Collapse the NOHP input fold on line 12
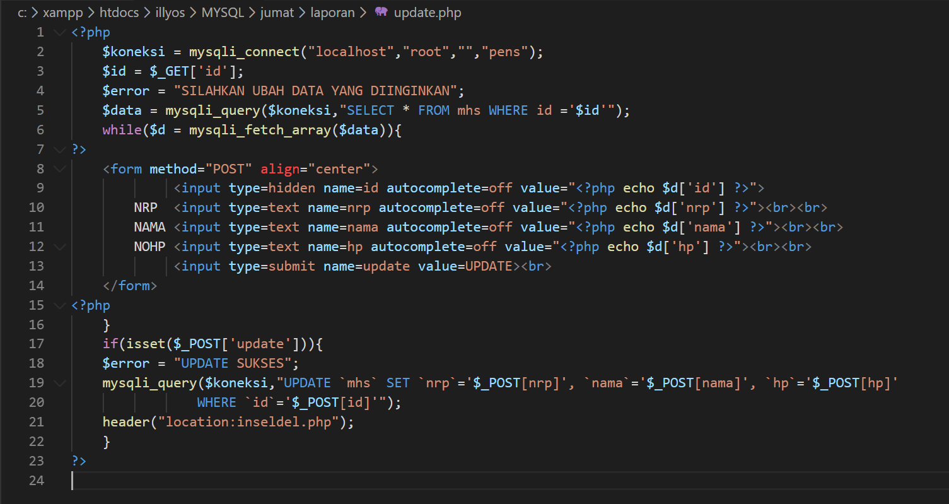The width and height of the screenshot is (949, 504). point(59,246)
